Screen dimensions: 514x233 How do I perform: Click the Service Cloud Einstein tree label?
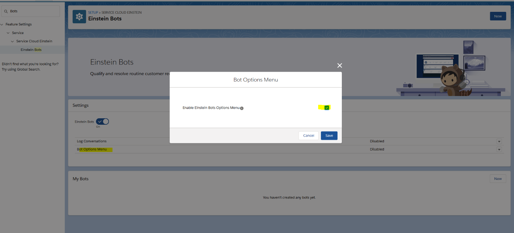(34, 41)
